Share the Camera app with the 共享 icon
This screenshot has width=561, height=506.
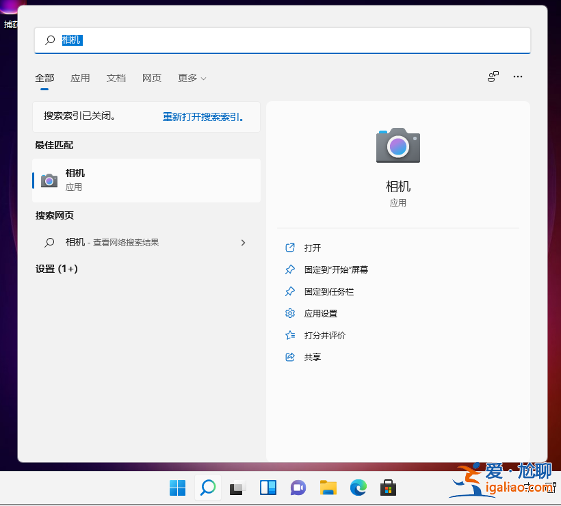(x=290, y=356)
